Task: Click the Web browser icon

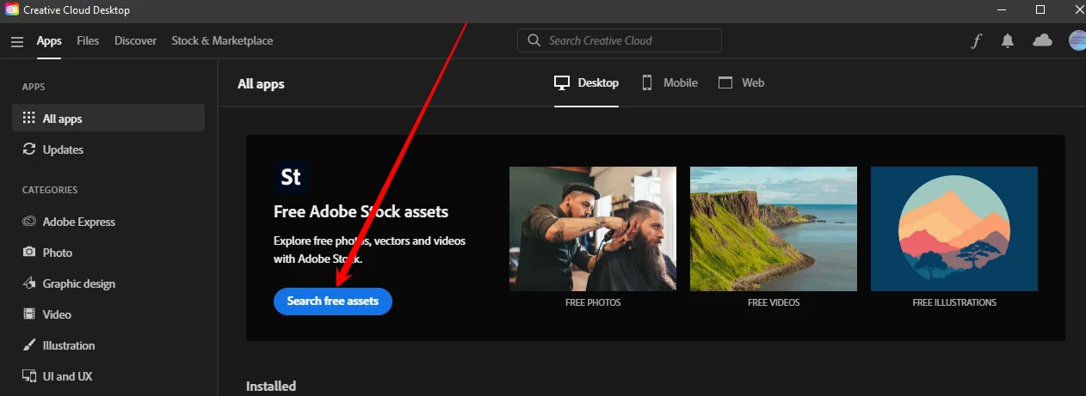Action: click(x=725, y=82)
